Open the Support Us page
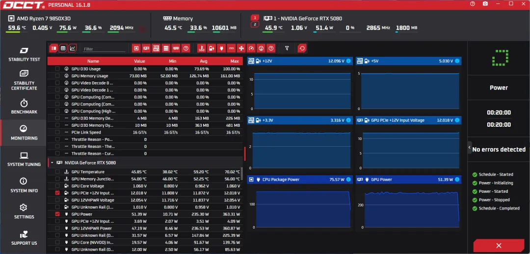The width and height of the screenshot is (530, 254). [x=24, y=238]
